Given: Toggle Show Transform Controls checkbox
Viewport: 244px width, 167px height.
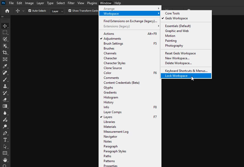Looking at the screenshot, I should click(x=70, y=11).
